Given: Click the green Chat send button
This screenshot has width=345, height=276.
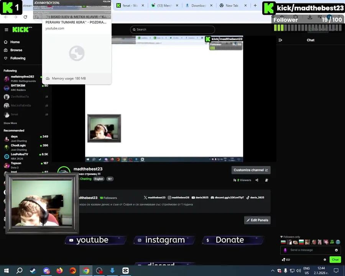Looking at the screenshot, I should (335, 260).
